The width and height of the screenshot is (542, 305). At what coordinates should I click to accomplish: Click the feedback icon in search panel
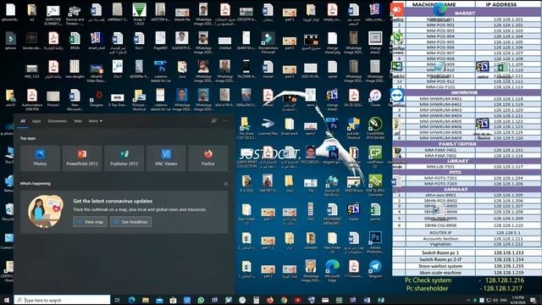tap(214, 120)
